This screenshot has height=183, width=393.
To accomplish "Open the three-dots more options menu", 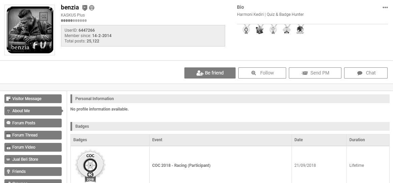I will [x=385, y=8].
